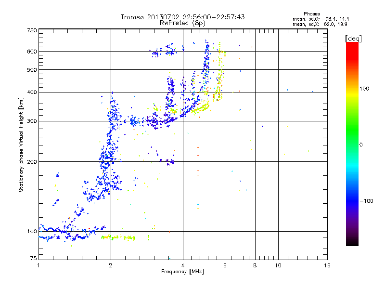The height and width of the screenshot is (289, 385).
Task: Click the colorbar tick label '0'
Action: tap(361, 145)
